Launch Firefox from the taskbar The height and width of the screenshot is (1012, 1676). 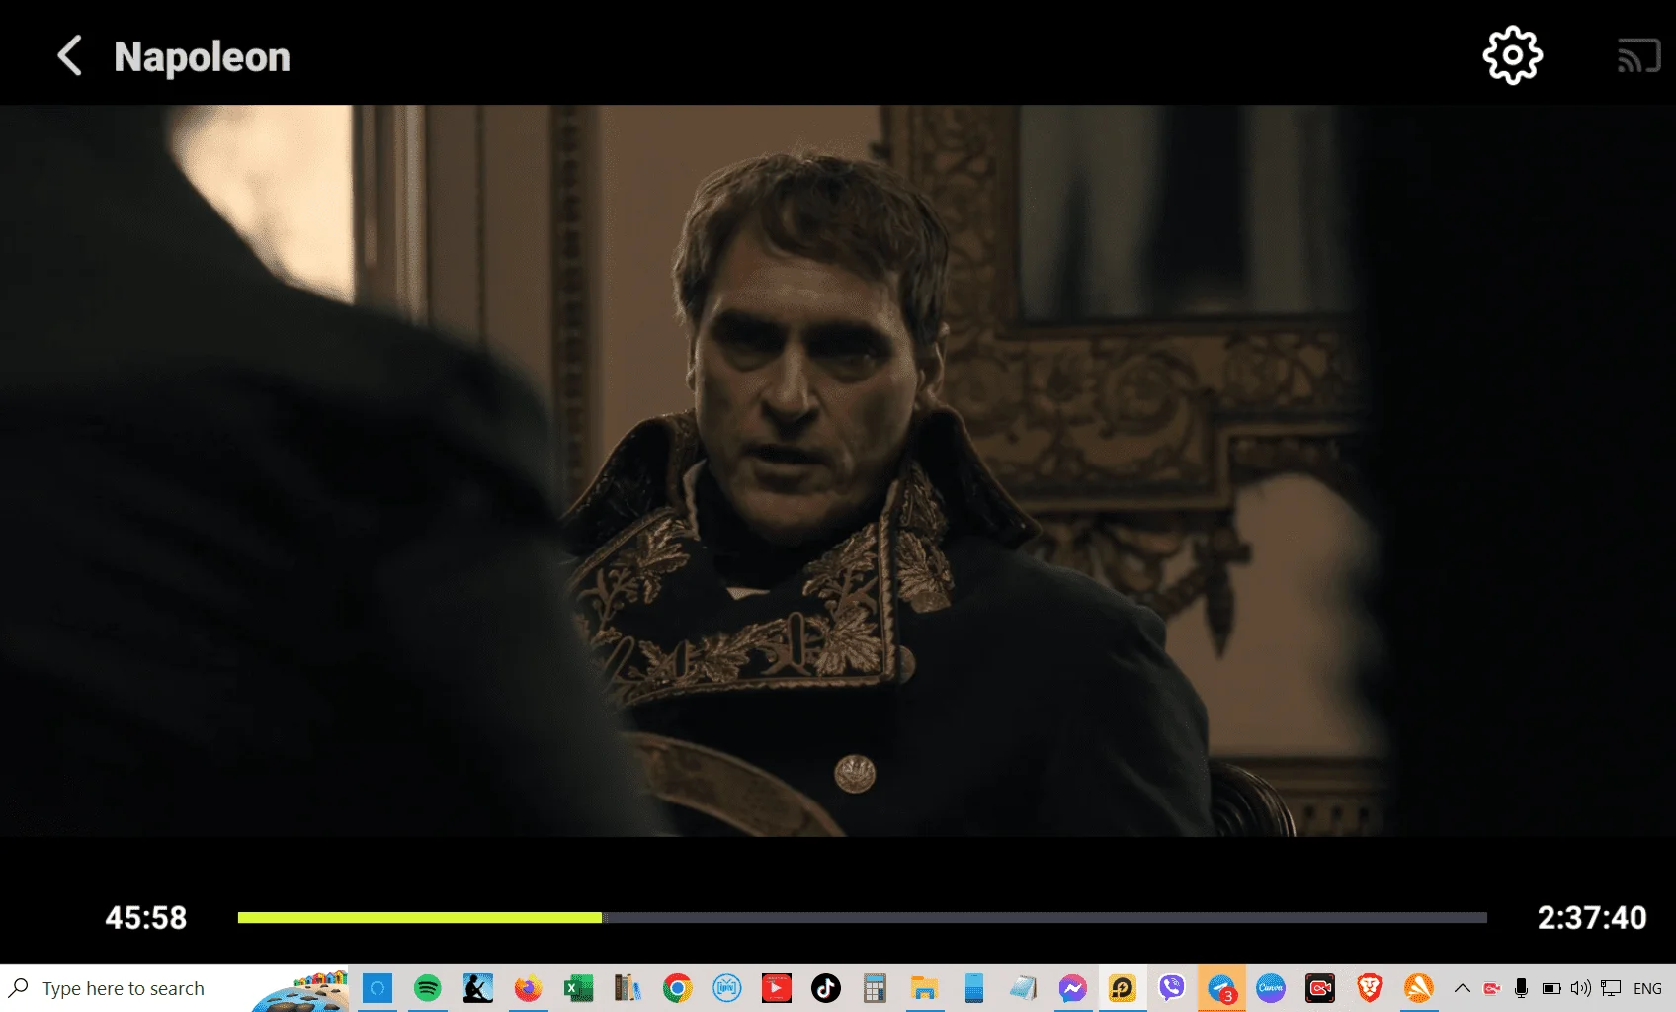point(529,988)
